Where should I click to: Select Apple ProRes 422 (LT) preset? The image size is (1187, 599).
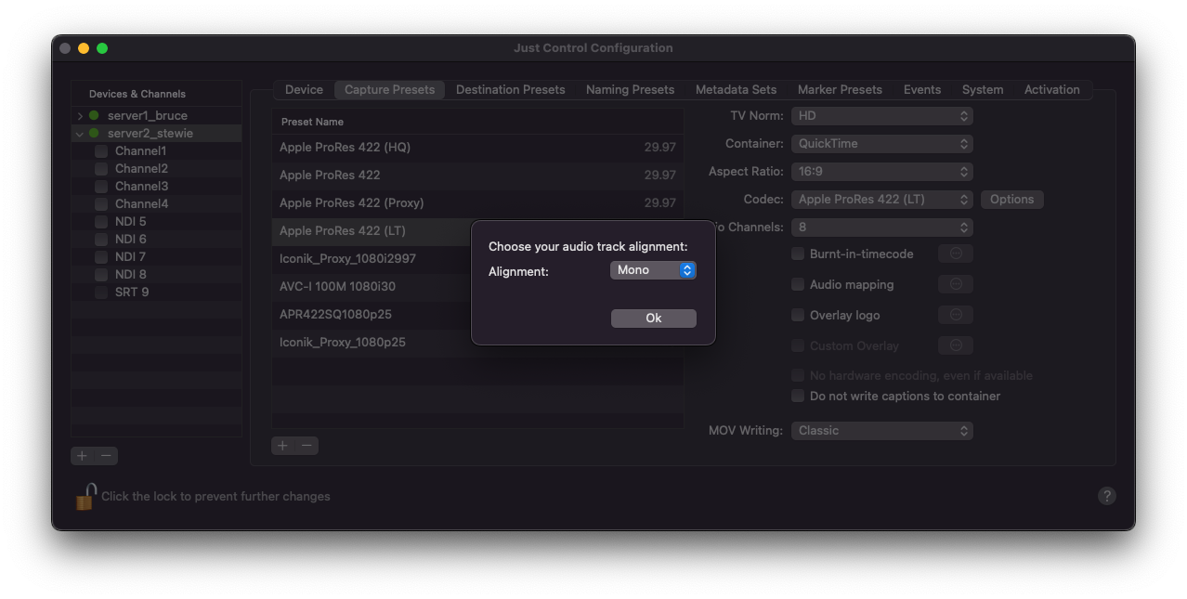pyautogui.click(x=372, y=231)
